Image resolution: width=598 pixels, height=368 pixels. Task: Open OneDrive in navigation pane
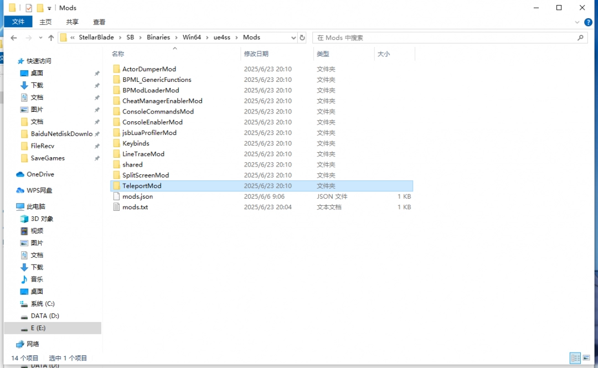click(40, 174)
